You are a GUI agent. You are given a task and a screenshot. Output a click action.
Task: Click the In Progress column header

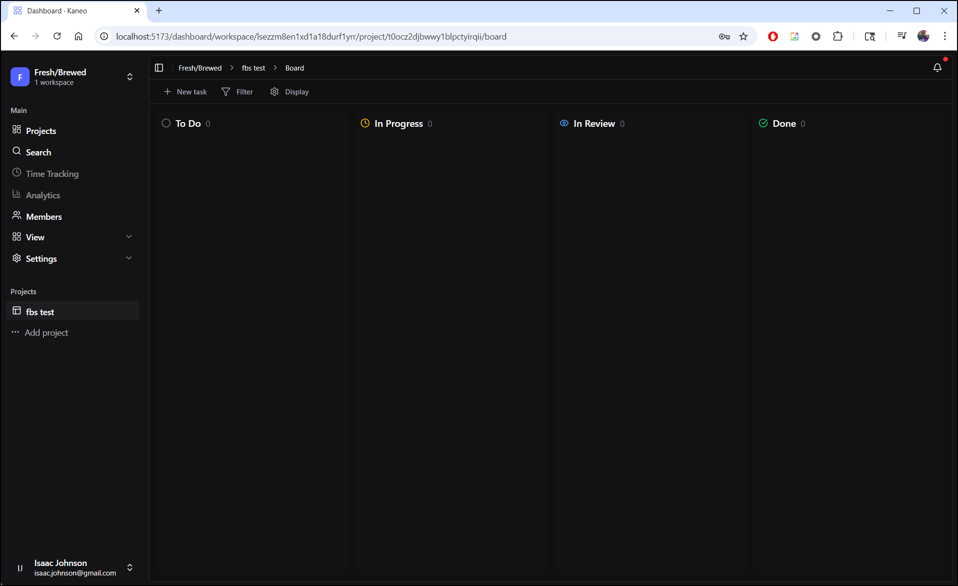pyautogui.click(x=399, y=123)
